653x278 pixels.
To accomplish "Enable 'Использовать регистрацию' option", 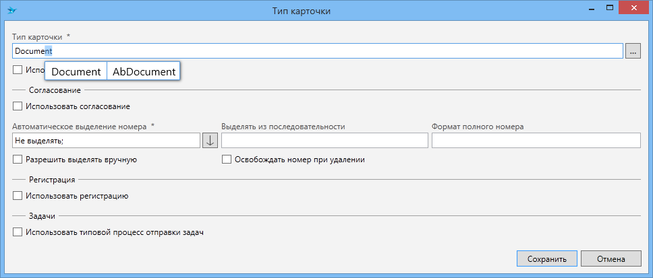I will pos(18,196).
